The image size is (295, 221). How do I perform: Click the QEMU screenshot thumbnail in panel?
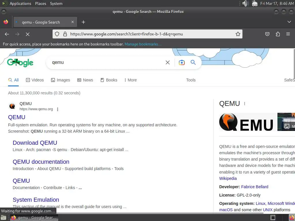(x=286, y=122)
